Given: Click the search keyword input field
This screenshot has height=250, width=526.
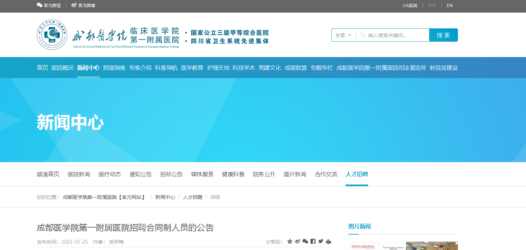Looking at the screenshot, I should click(x=397, y=35).
